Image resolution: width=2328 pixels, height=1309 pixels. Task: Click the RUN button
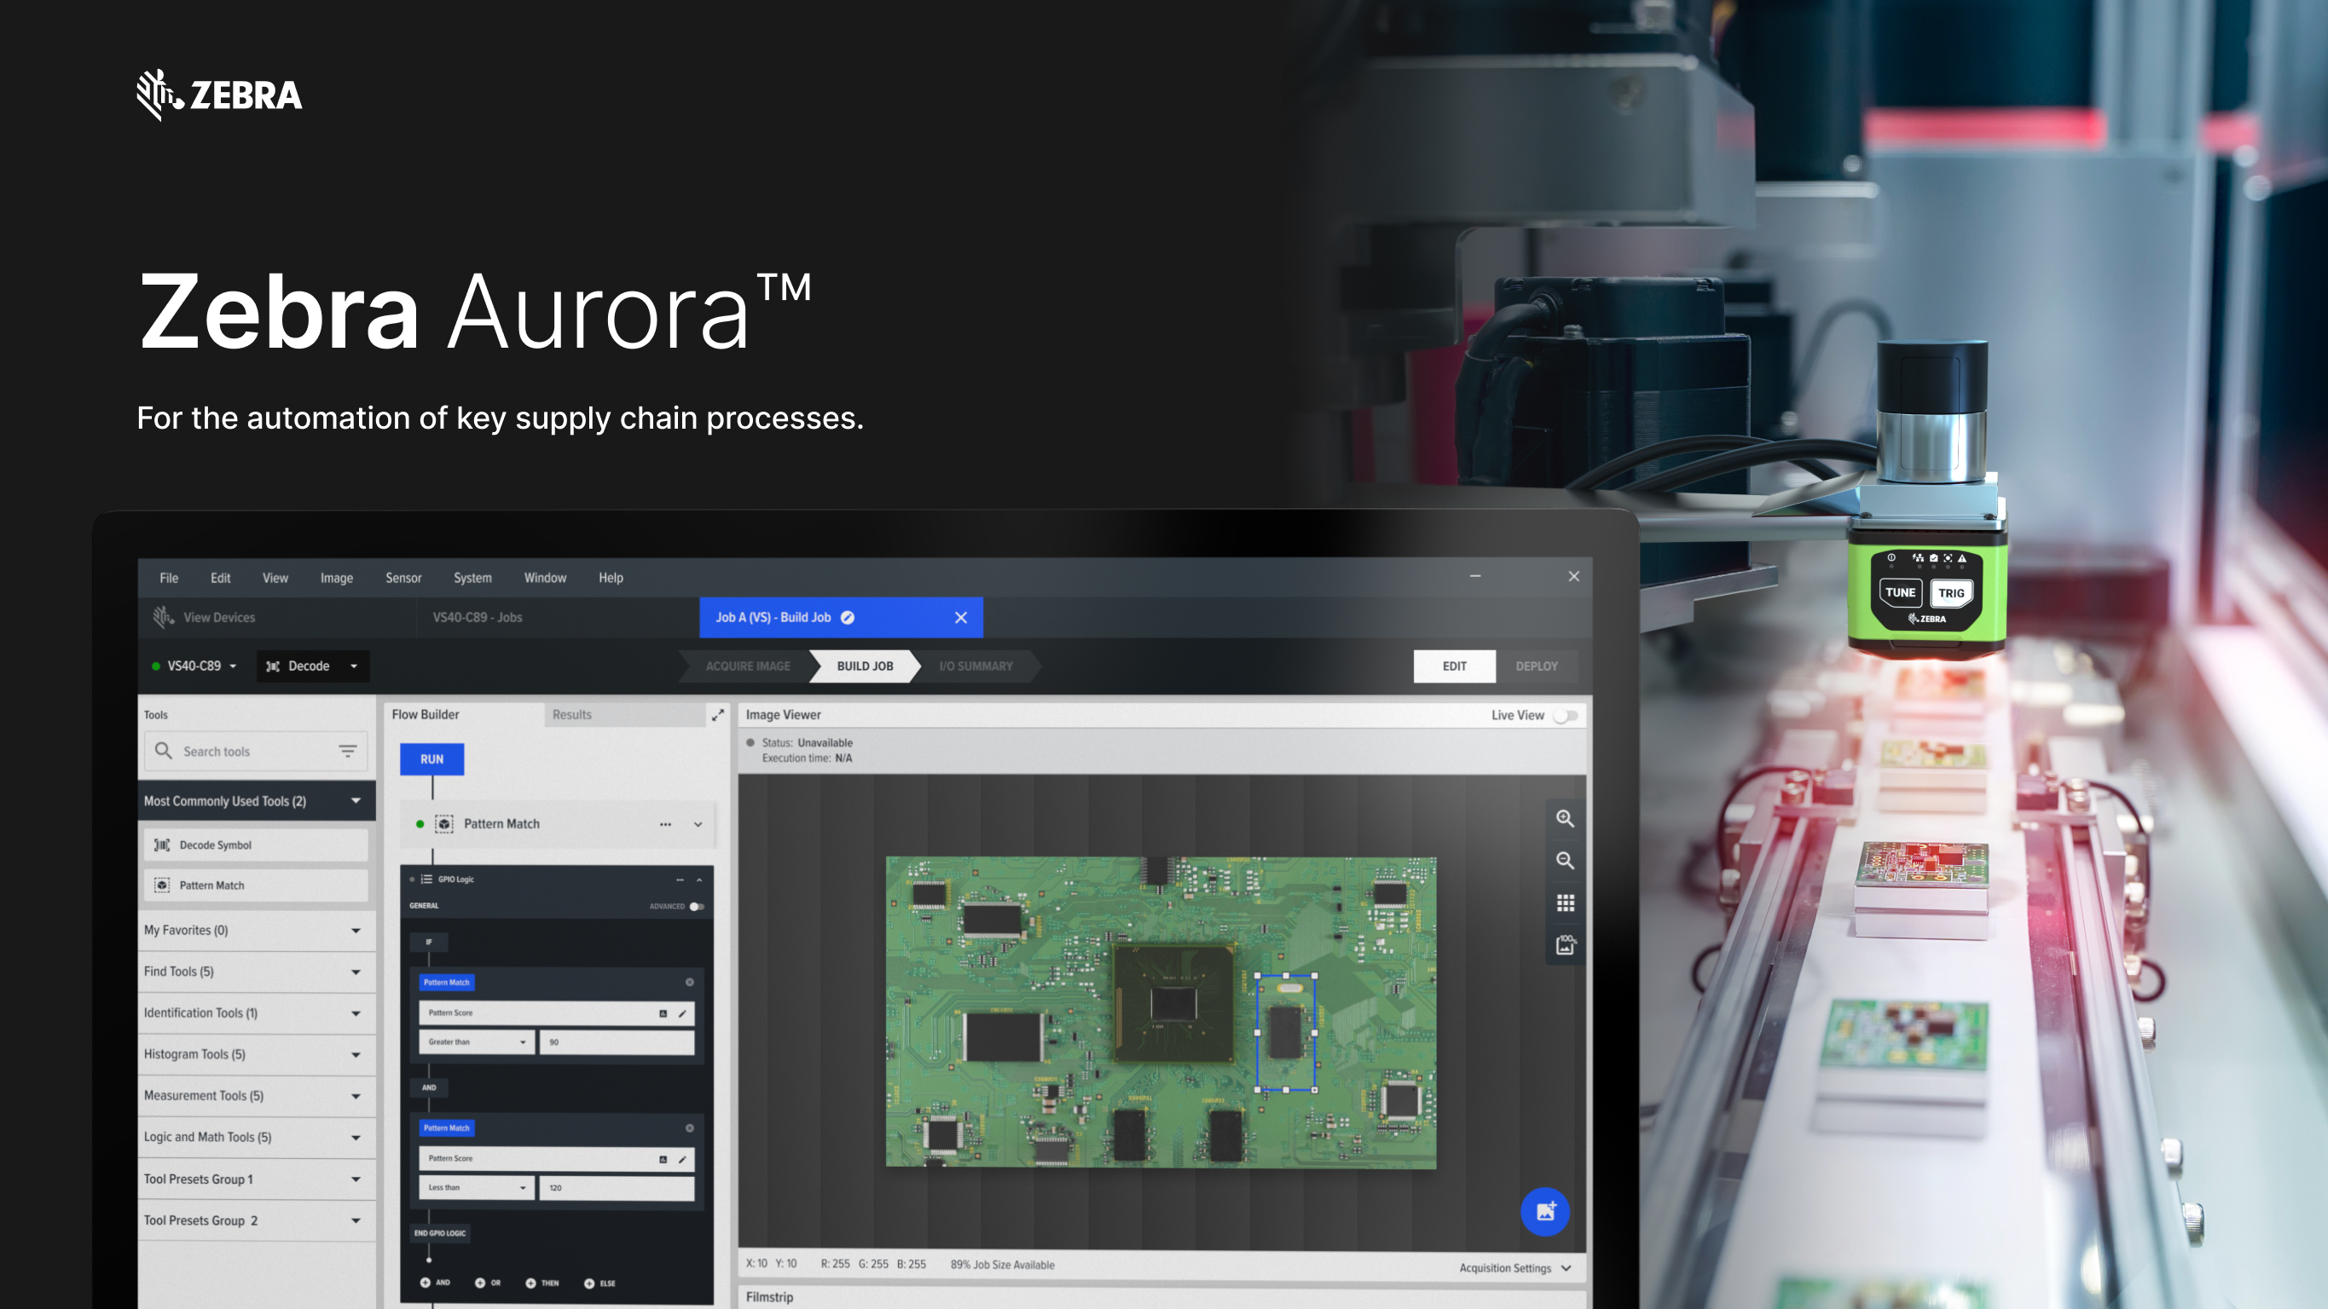[x=432, y=758]
